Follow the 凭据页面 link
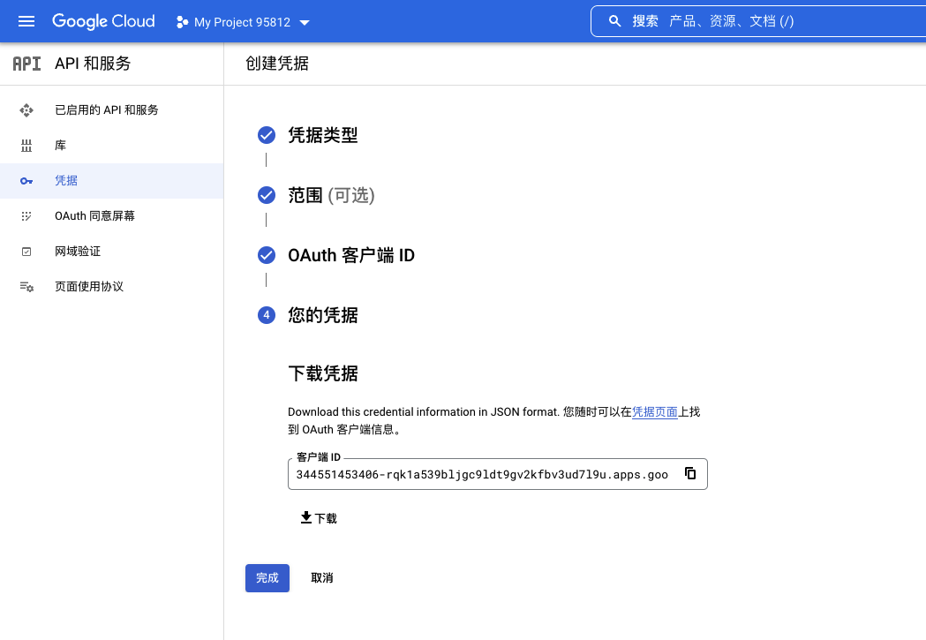Viewport: 926px width, 640px height. pyautogui.click(x=654, y=412)
